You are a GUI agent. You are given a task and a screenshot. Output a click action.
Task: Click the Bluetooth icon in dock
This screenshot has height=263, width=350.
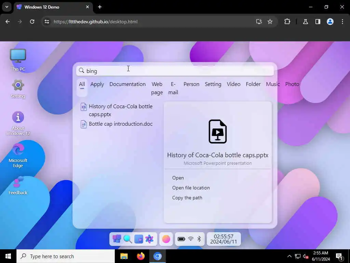pyautogui.click(x=199, y=239)
